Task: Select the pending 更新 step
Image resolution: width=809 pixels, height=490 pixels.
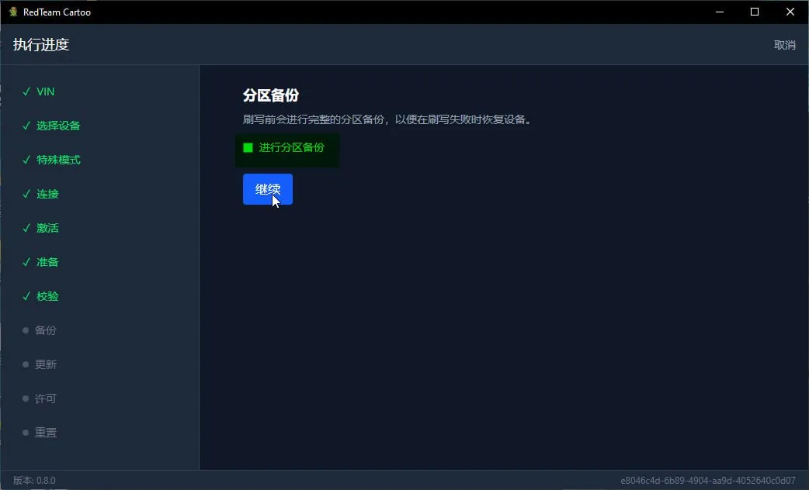Action: coord(40,364)
